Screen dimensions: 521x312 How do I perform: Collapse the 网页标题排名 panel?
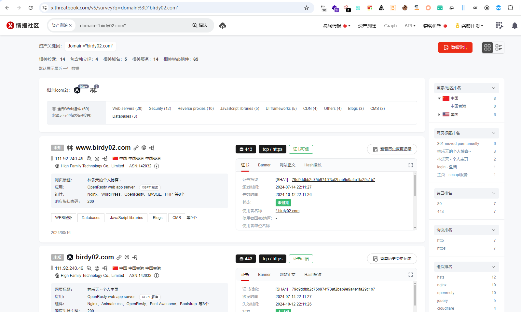coord(493,133)
